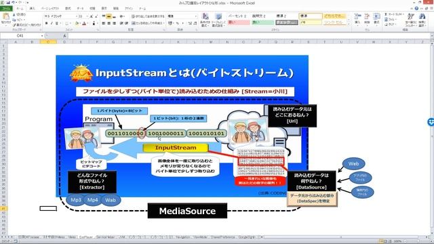Open the number format dropdown
Image resolution: width=434 pixels, height=244 pixels.
tap(182, 16)
